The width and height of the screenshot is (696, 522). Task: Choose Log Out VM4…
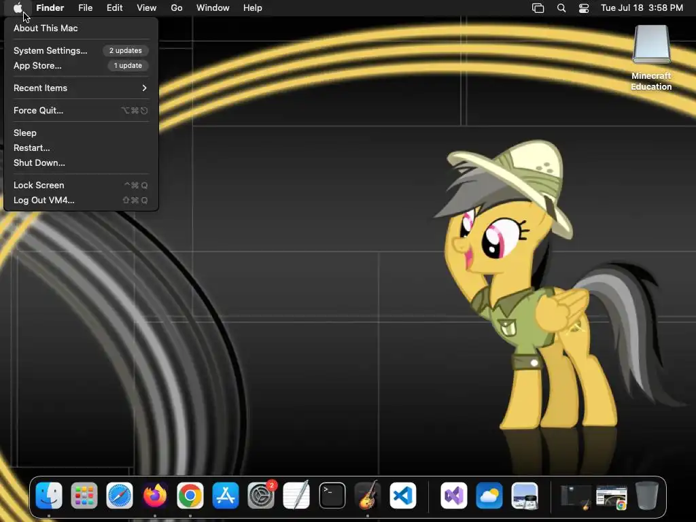[x=82, y=201]
